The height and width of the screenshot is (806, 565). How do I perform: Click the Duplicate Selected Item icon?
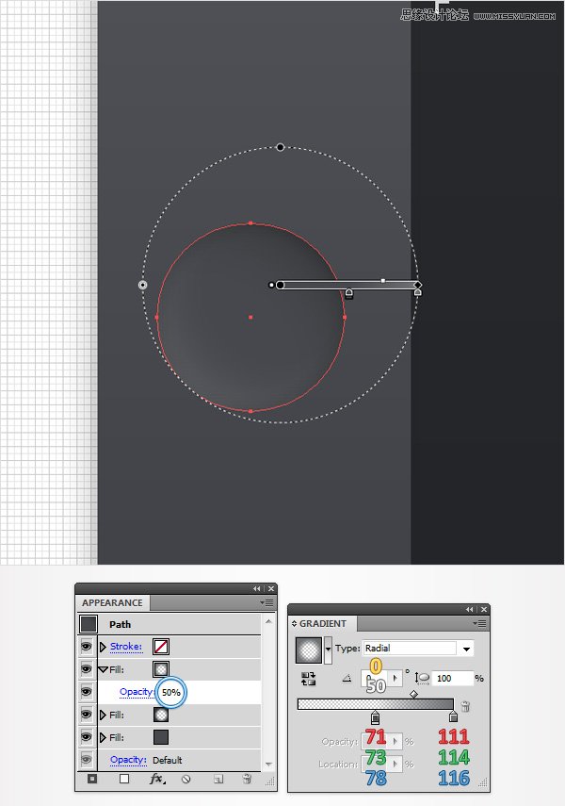(x=218, y=780)
